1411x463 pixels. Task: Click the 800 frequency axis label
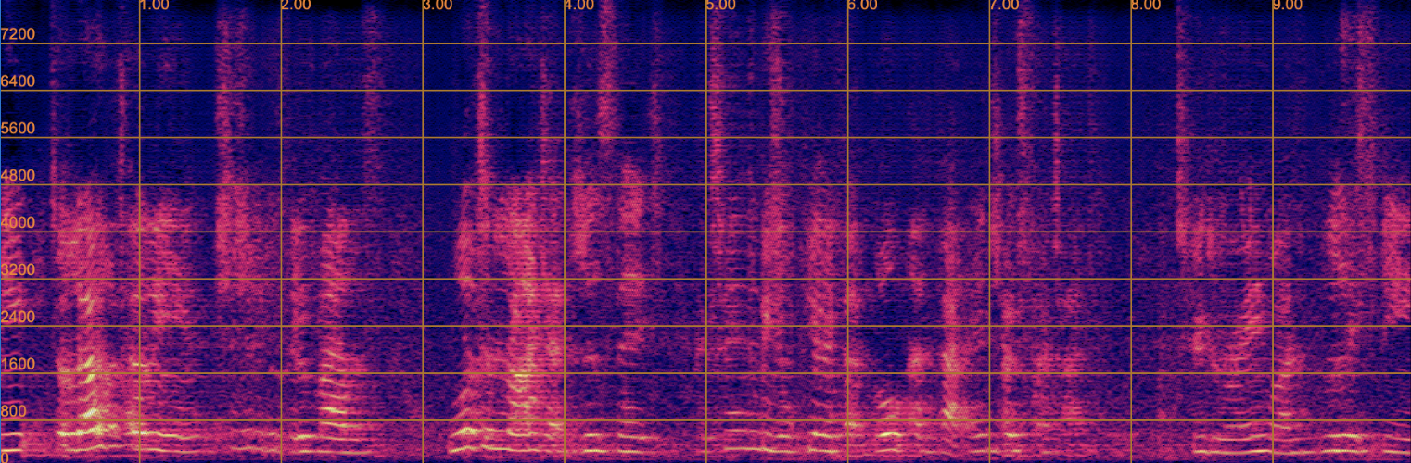point(14,411)
